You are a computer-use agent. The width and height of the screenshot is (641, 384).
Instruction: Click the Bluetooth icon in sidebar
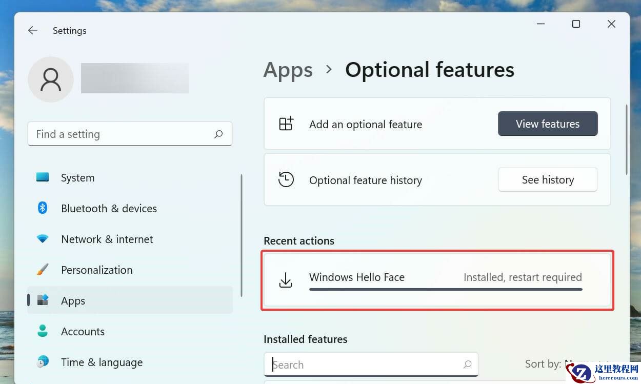tap(43, 208)
